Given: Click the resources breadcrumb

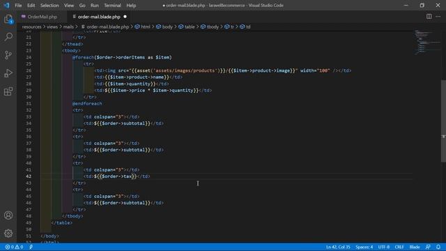Looking at the screenshot, I should coord(31,26).
